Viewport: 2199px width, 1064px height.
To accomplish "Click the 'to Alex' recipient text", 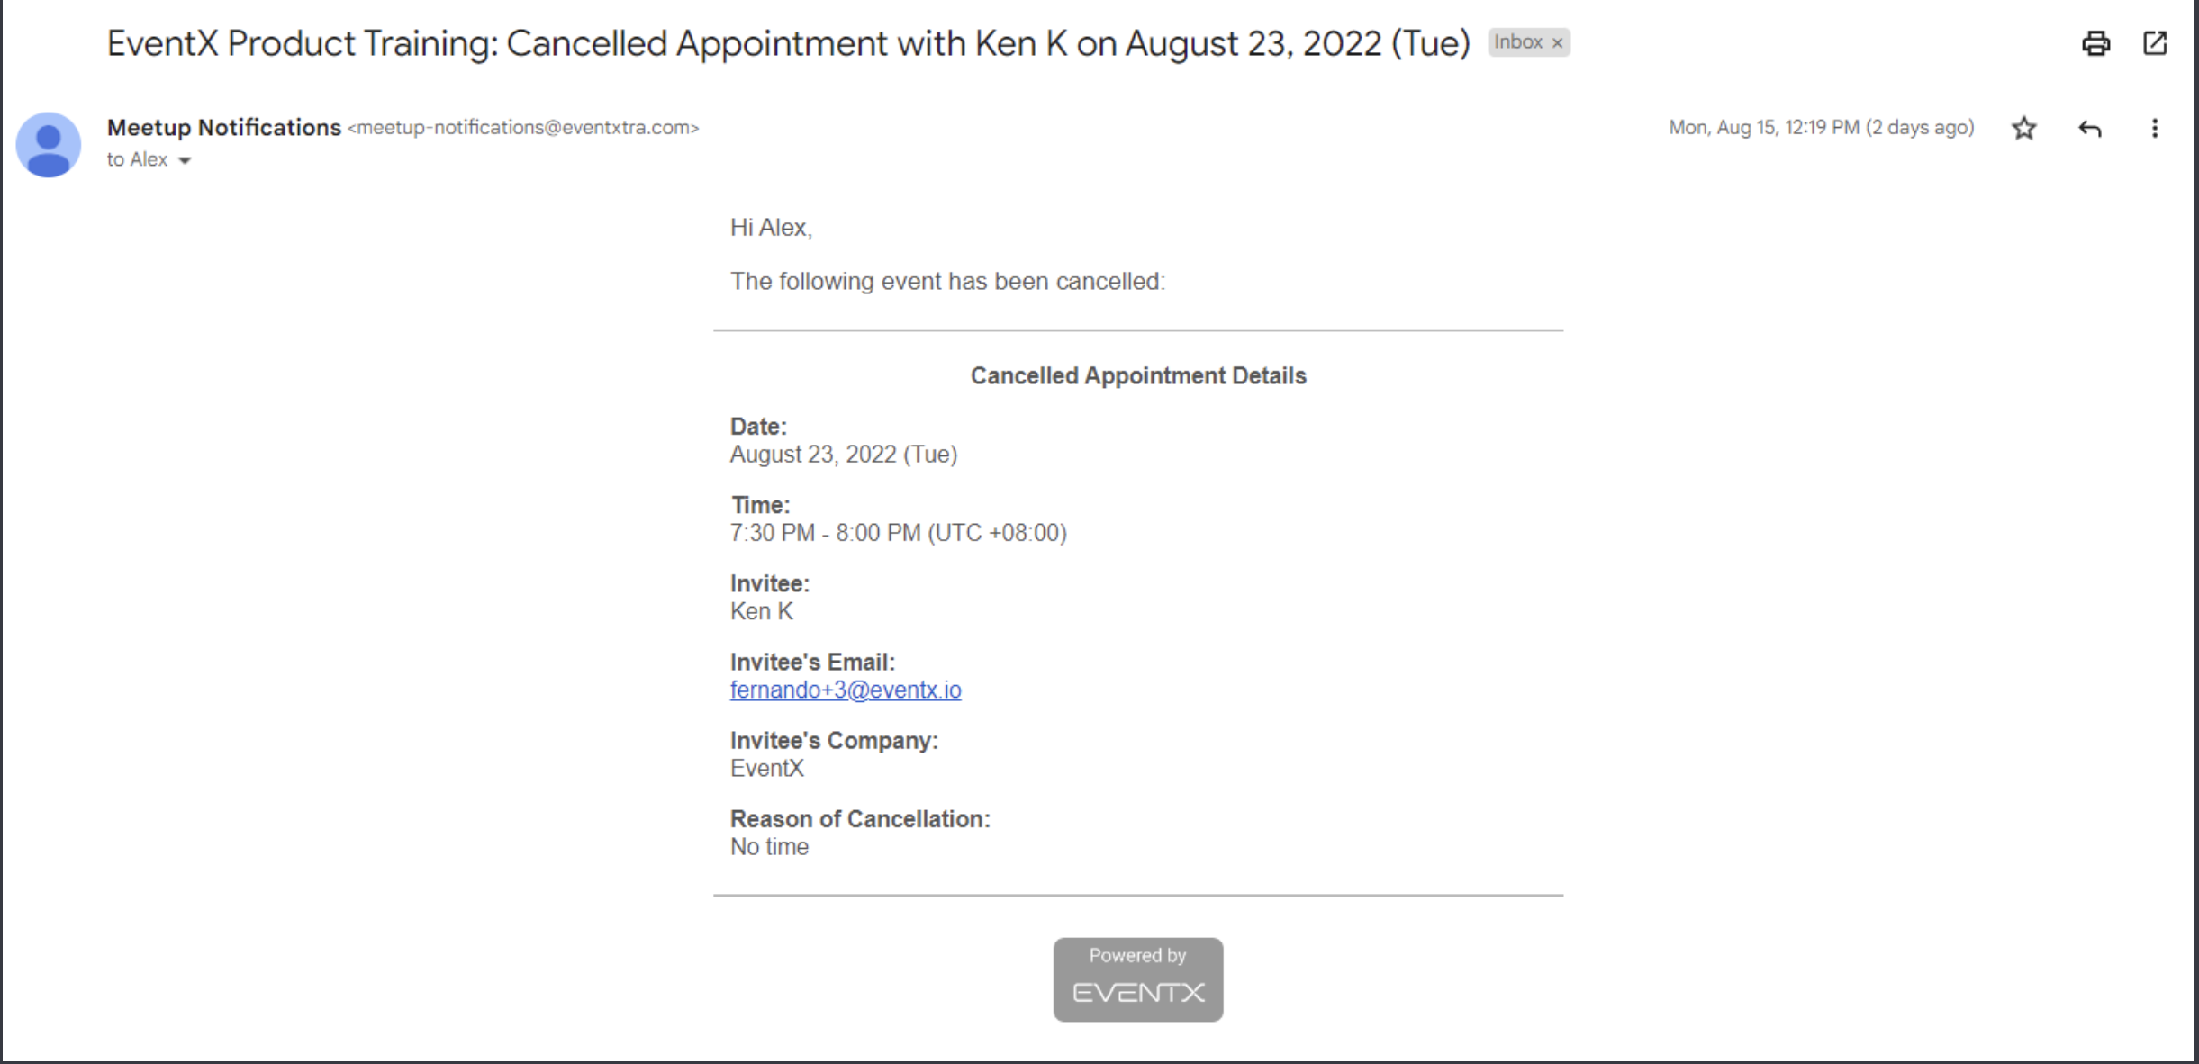I will click(x=137, y=159).
